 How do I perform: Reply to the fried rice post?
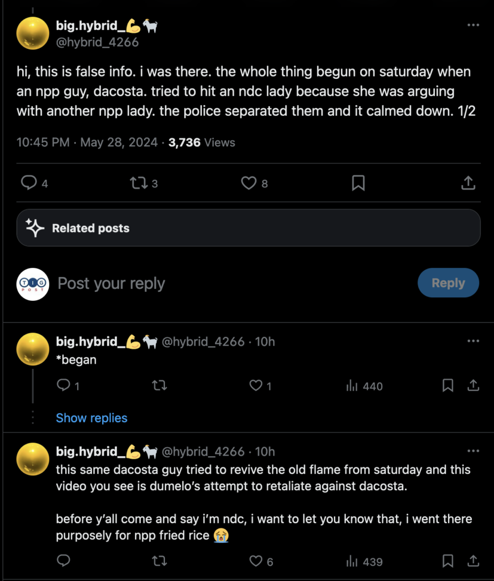[x=64, y=561]
